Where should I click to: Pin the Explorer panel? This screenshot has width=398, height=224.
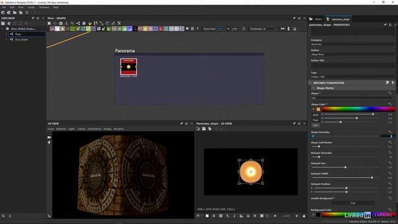coord(33,18)
